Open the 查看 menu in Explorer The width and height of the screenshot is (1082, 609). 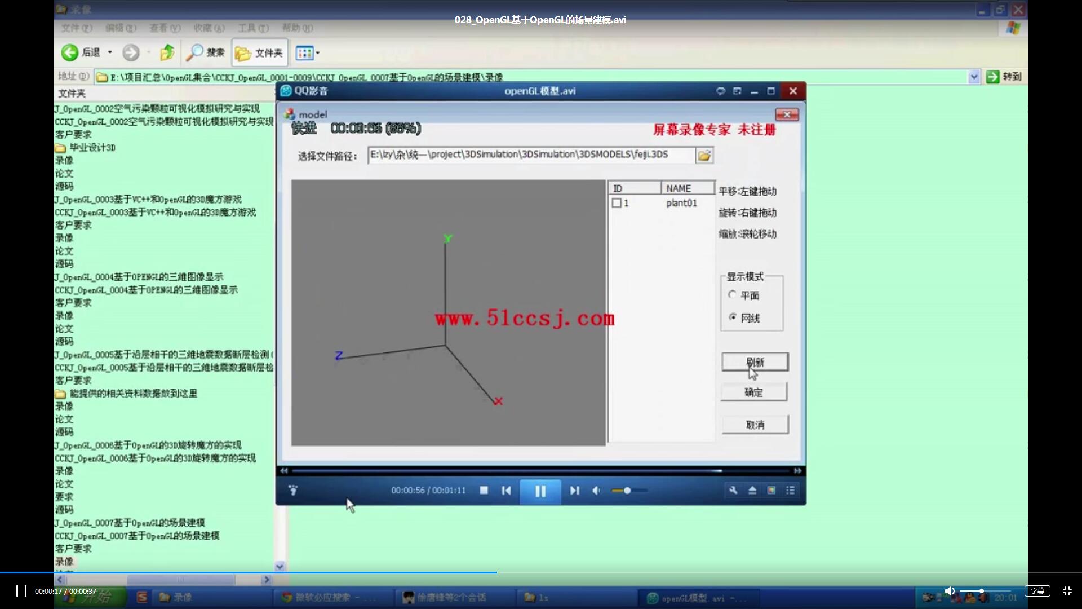point(165,28)
